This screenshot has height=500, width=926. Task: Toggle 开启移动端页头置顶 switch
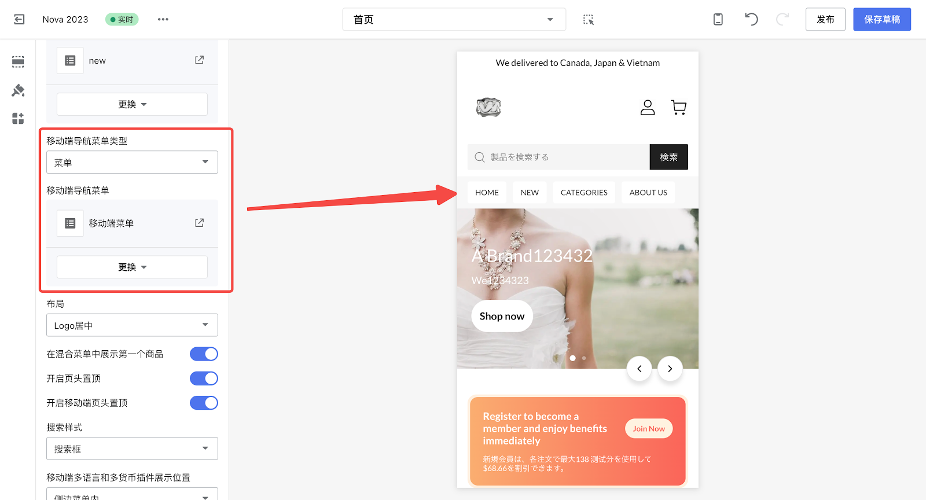pyautogui.click(x=204, y=403)
